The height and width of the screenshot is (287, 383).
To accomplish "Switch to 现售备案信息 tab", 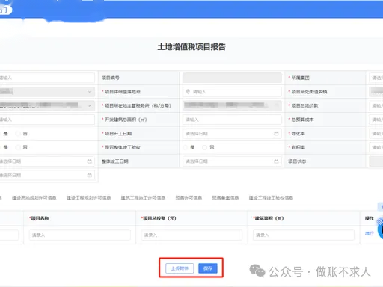I will (225, 198).
